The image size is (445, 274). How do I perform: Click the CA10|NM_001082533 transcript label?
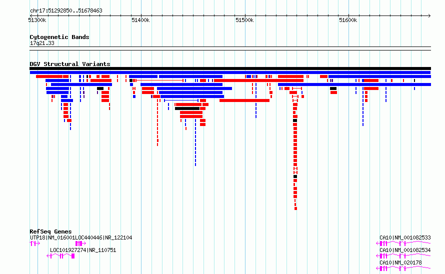[x=405, y=237]
